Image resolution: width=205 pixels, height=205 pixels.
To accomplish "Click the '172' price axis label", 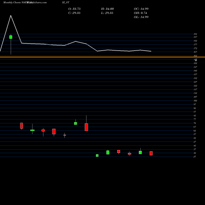I will coord(195,48).
